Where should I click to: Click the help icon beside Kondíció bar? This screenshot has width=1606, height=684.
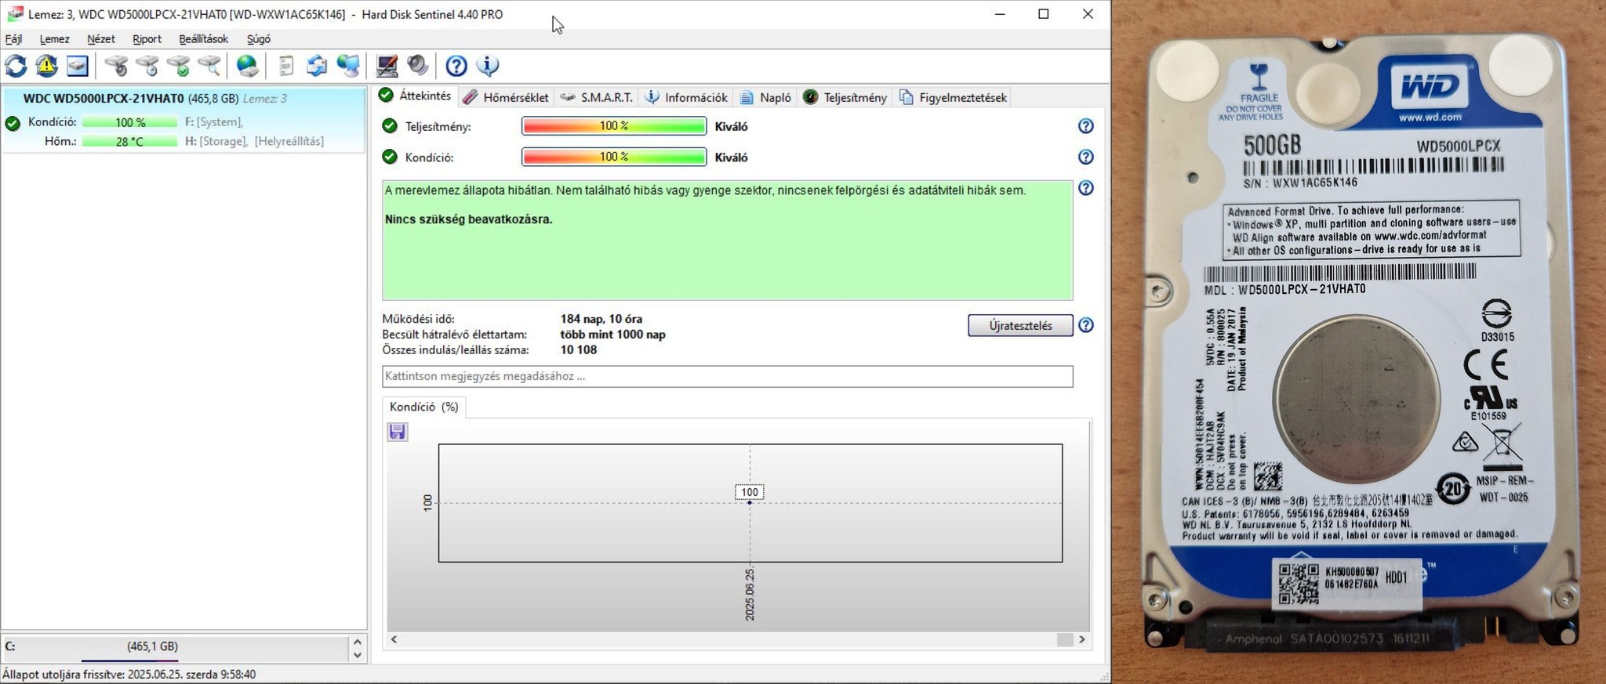tap(1085, 157)
